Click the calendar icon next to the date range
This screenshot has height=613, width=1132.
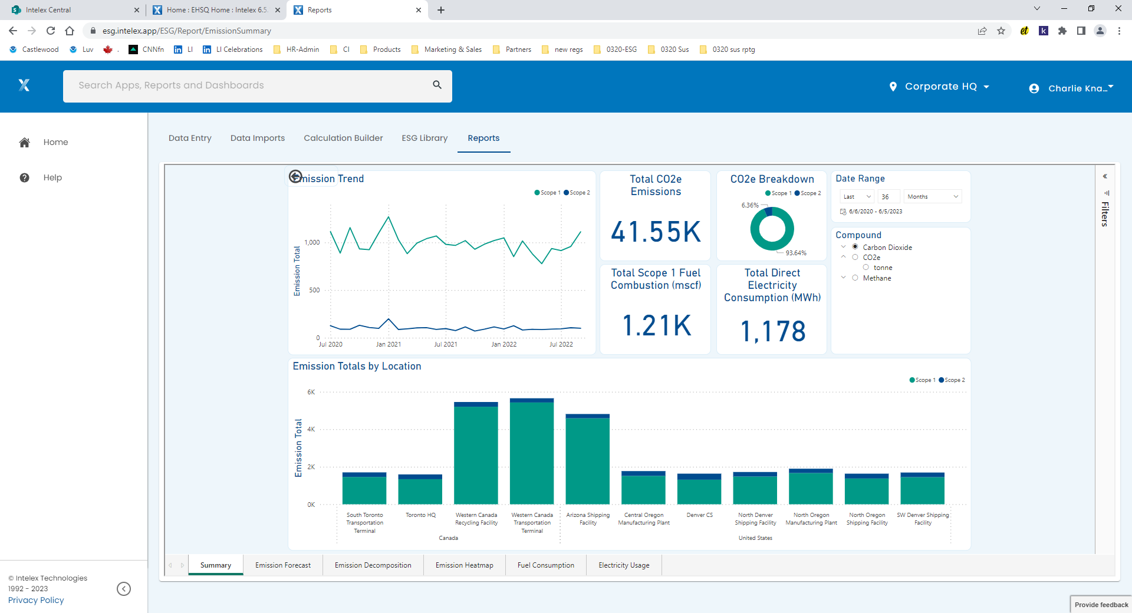click(x=843, y=211)
